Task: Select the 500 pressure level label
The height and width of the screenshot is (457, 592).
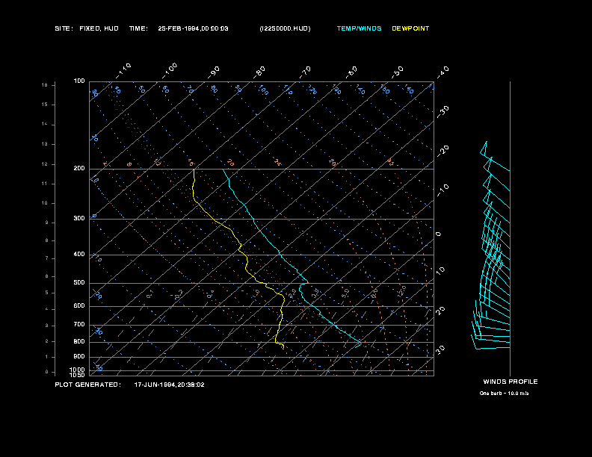Action: click(x=79, y=282)
